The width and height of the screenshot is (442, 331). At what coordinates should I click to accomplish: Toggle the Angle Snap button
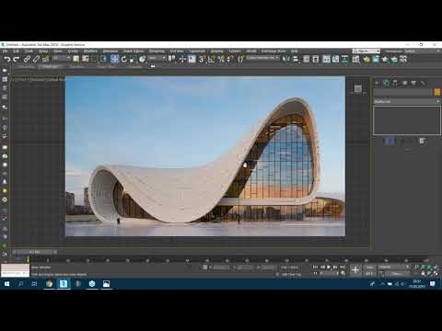tap(211, 59)
